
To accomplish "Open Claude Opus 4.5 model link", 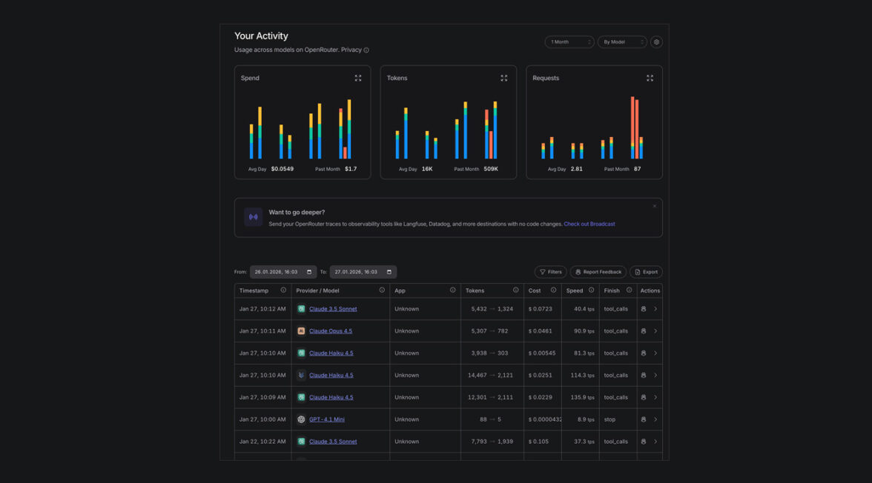I will (x=331, y=331).
